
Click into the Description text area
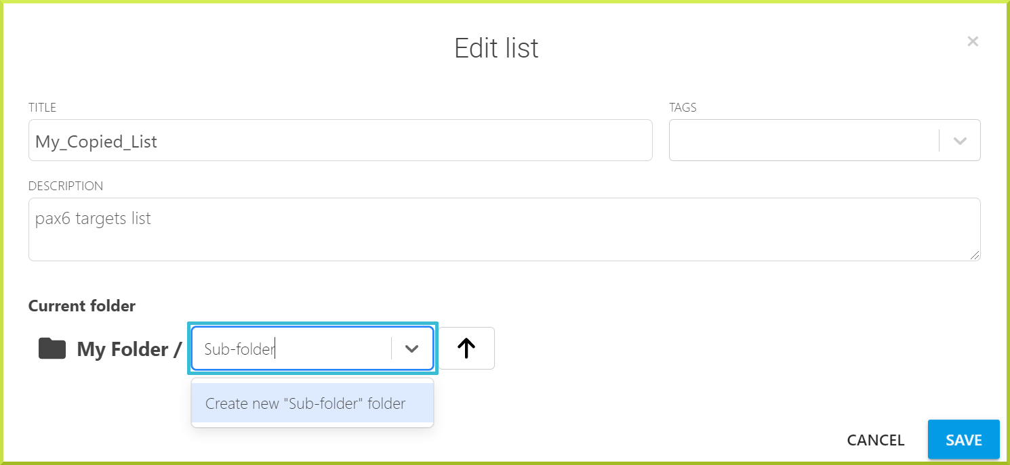point(504,229)
